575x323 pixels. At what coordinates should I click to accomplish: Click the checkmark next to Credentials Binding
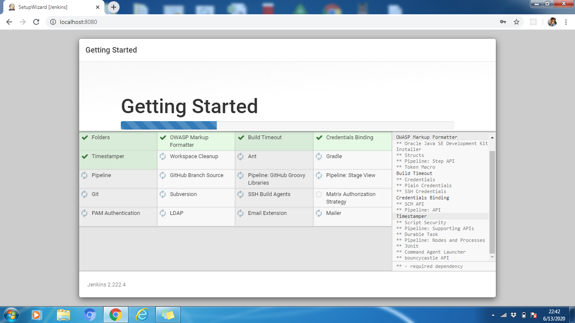click(x=319, y=138)
